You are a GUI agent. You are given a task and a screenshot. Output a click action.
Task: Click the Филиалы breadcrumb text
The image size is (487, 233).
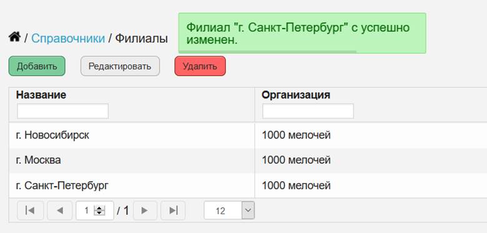142,39
